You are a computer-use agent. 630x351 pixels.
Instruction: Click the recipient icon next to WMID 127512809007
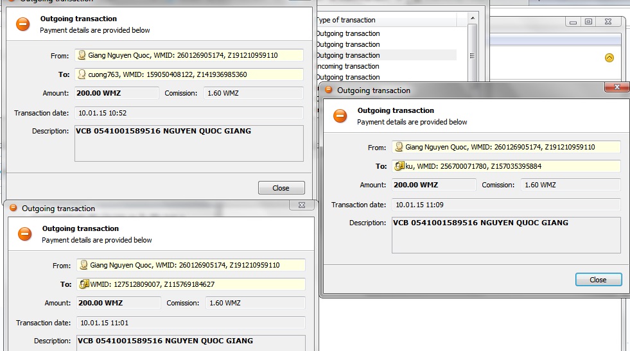click(x=84, y=284)
